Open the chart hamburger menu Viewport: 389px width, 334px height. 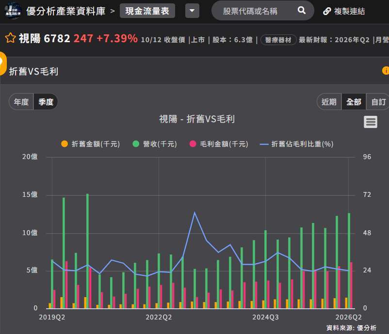[x=371, y=122]
